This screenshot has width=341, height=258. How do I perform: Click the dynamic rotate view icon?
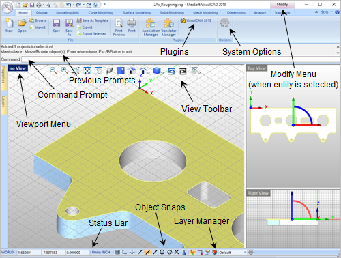[110, 70]
